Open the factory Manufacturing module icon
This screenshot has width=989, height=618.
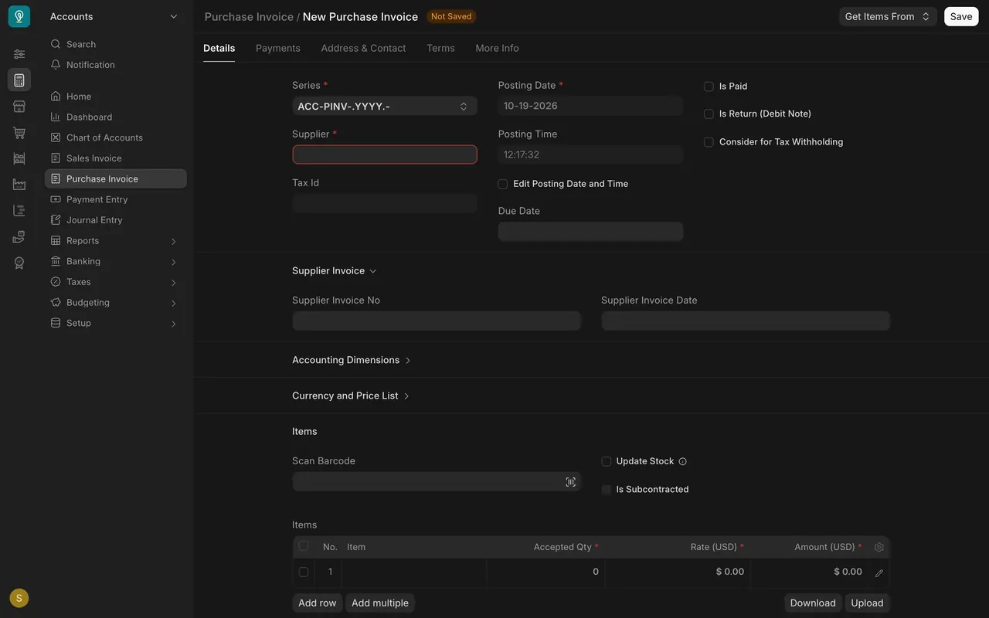click(19, 185)
